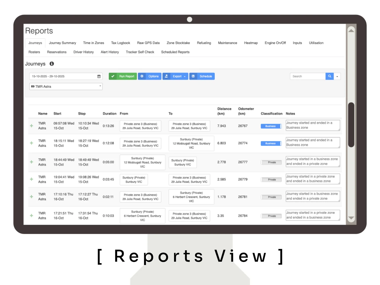Viewport: 380px width, 285px height.
Task: Toggle Private classification on 26784 odometer row
Action: (271, 216)
